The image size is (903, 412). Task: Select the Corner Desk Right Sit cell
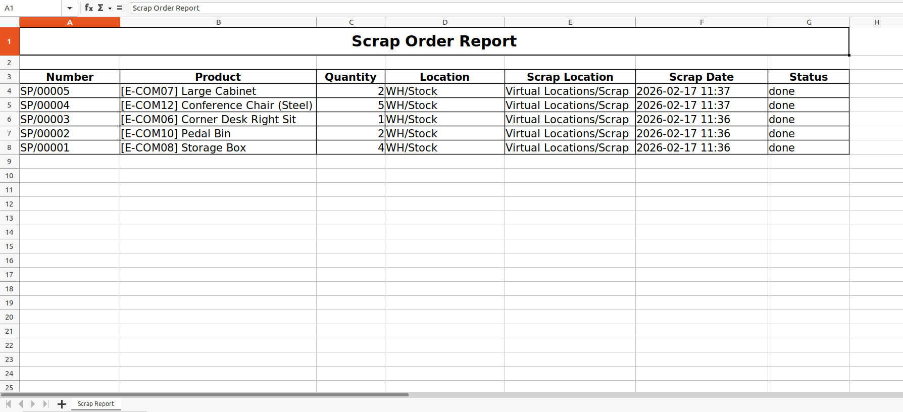[x=218, y=119]
